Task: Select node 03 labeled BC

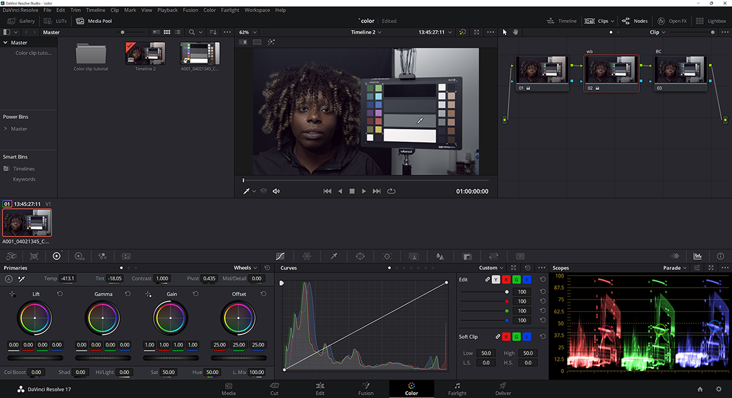Action: (681, 73)
